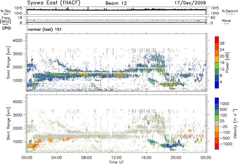The height and width of the screenshot is (164, 238).
Task: Click the '04:00' time tick label
Action: [57, 158]
